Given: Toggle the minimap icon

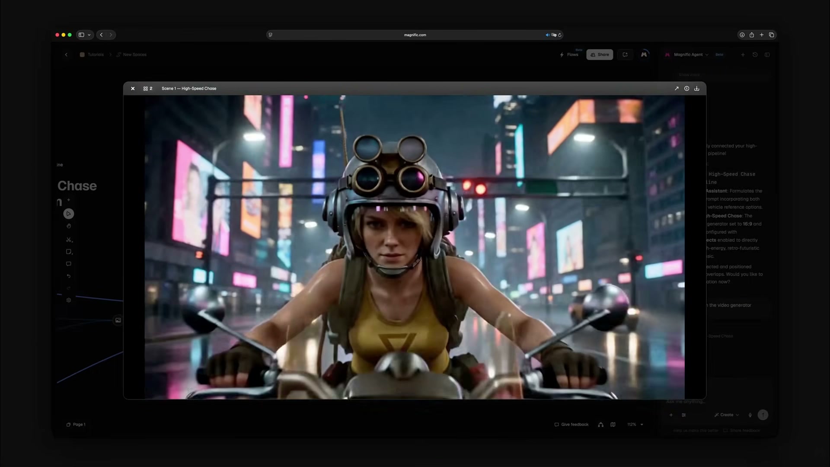Looking at the screenshot, I should click(613, 425).
